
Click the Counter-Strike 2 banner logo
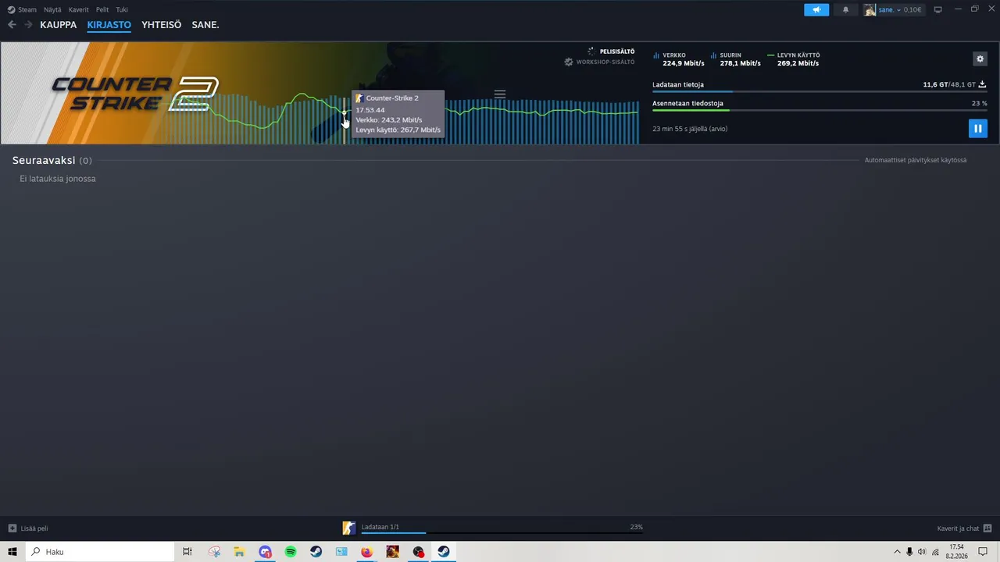[135, 94]
